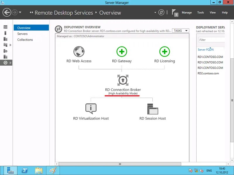Screen dimensions: 234x175
Task: Open File and Storage Services sidebar icon
Action: click(x=6, y=45)
